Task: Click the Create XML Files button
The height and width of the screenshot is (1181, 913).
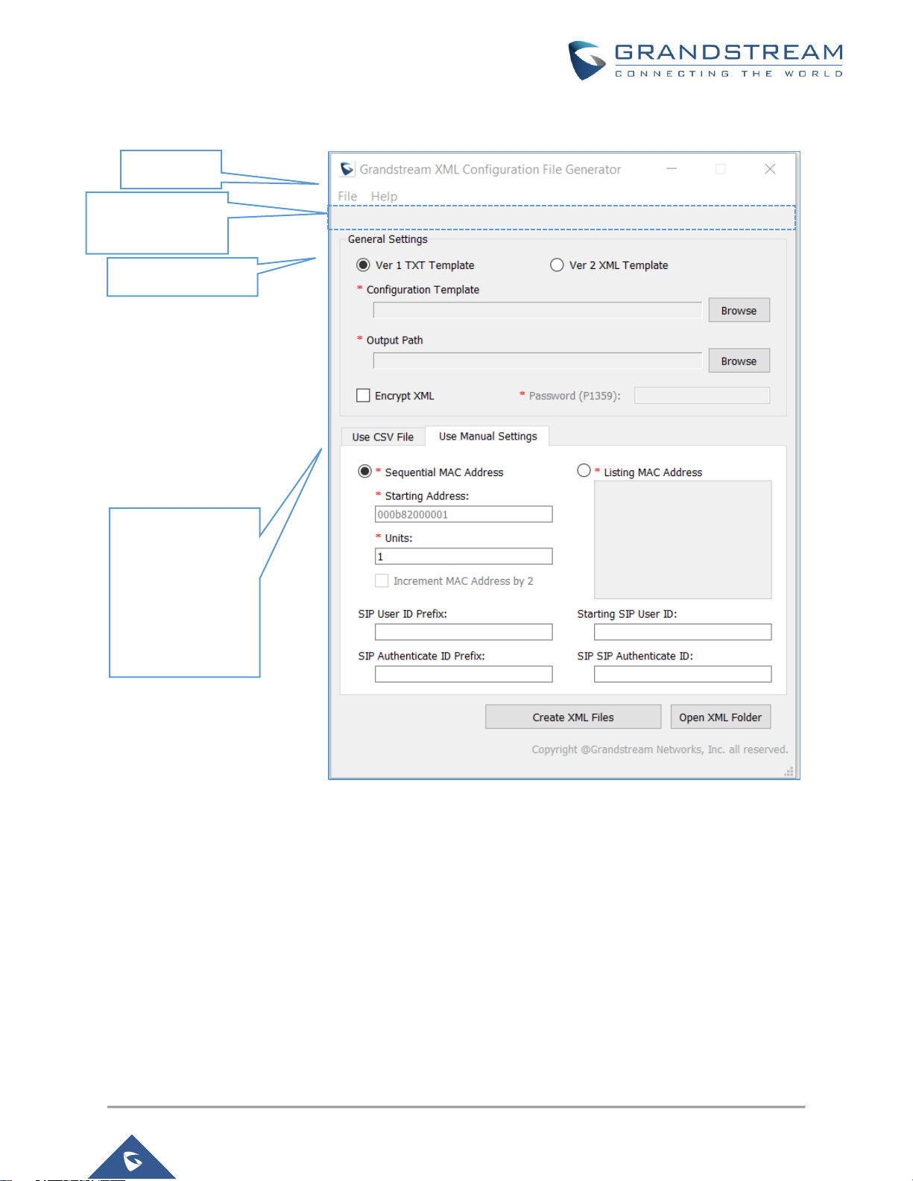Action: point(573,717)
